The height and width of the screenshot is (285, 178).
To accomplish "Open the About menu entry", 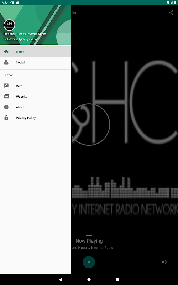I will coord(35,107).
